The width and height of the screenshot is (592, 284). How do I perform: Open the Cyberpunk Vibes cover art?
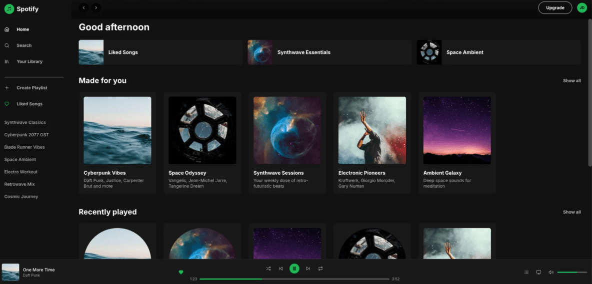pyautogui.click(x=117, y=130)
